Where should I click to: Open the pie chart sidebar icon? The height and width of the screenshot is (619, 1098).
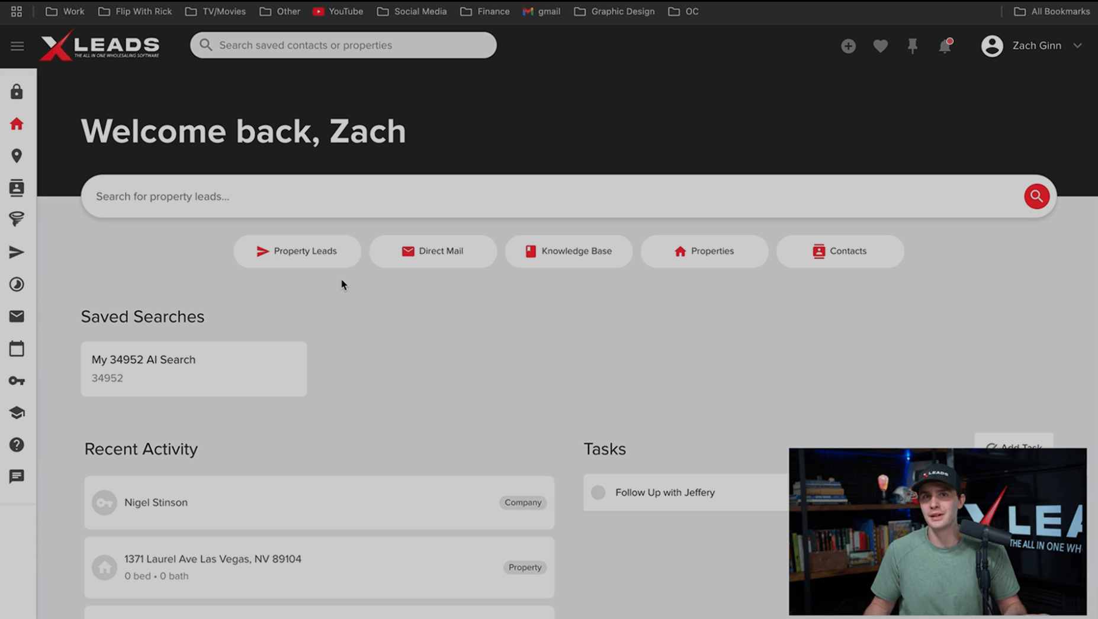click(x=17, y=284)
